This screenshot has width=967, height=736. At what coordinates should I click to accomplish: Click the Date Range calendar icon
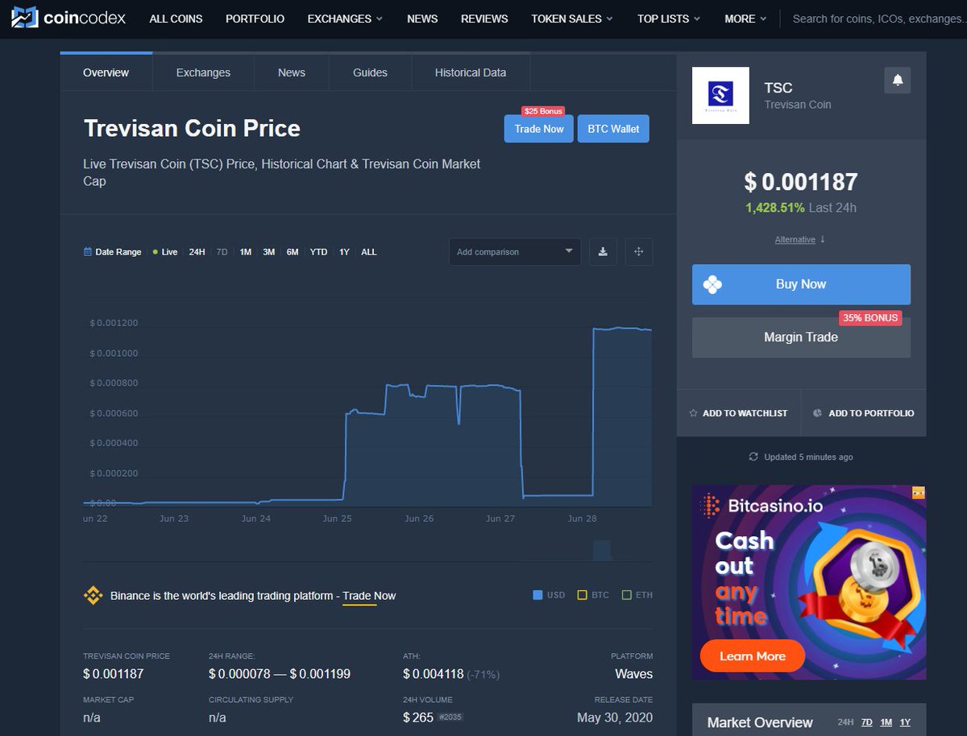[x=88, y=252]
